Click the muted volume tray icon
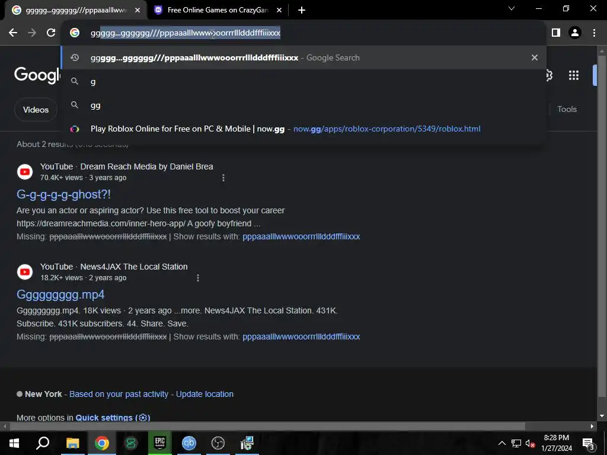Image resolution: width=607 pixels, height=455 pixels. [x=531, y=443]
